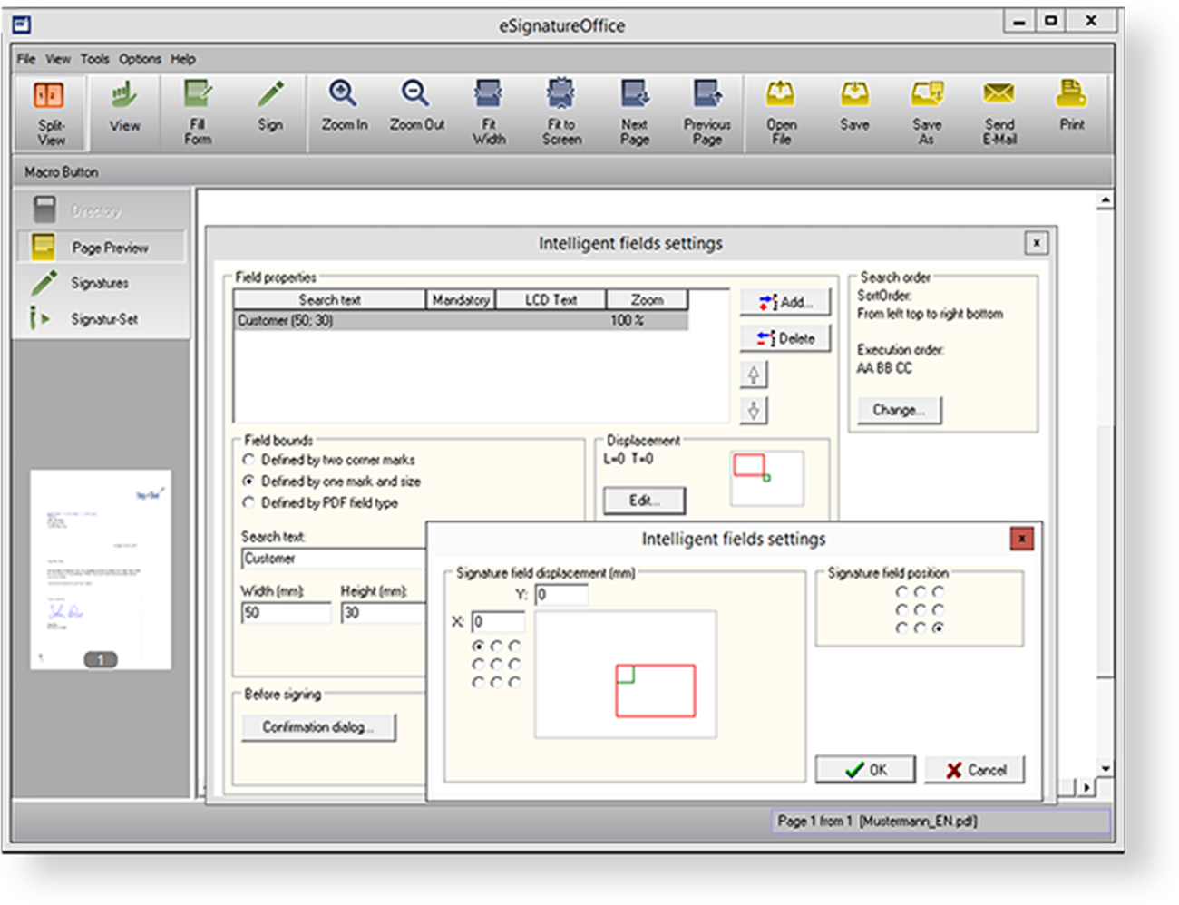Click the Add... button

tap(785, 302)
